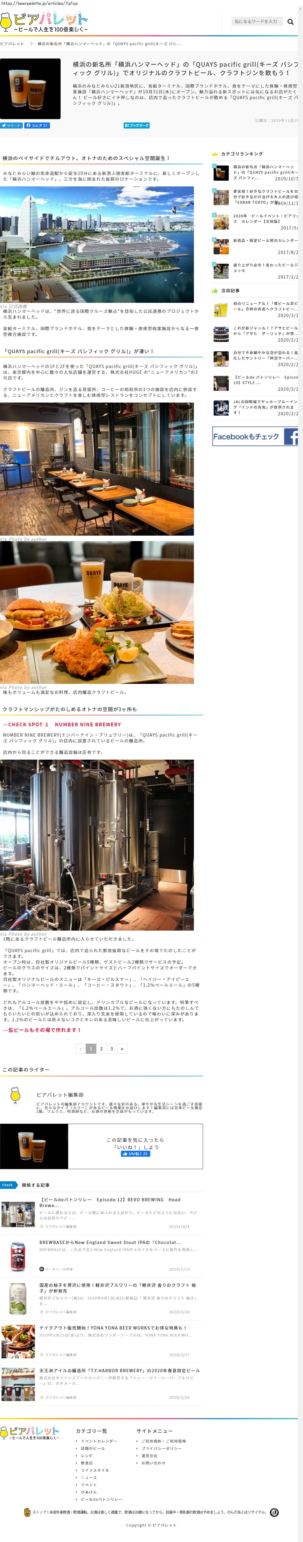Open お問い合わせ link in footer
The width and height of the screenshot is (303, 1542).
coord(153,1462)
